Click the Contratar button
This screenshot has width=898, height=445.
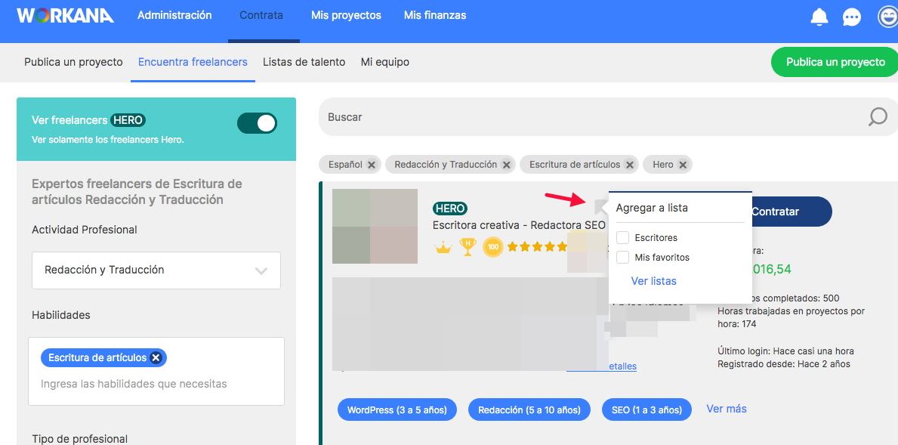[791, 212]
